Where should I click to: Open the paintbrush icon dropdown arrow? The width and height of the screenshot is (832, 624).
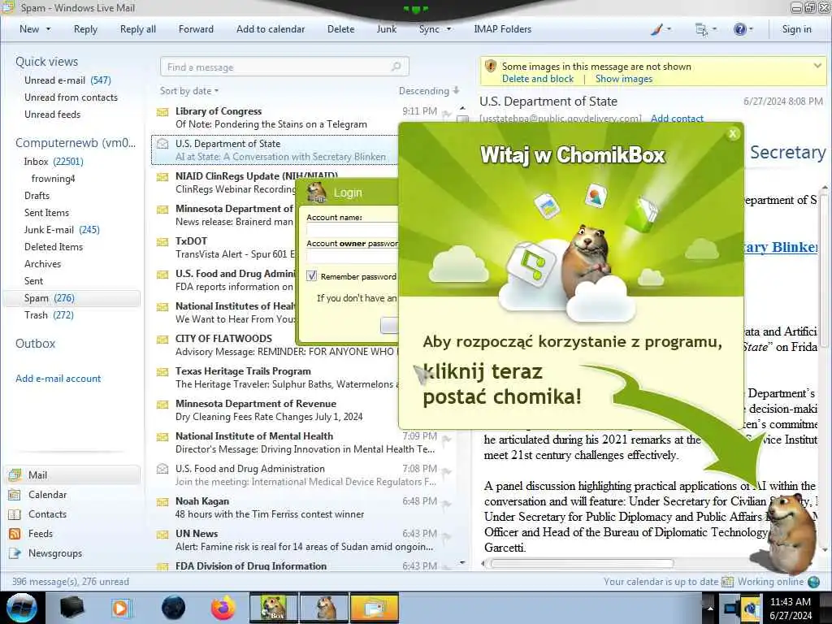point(669,29)
